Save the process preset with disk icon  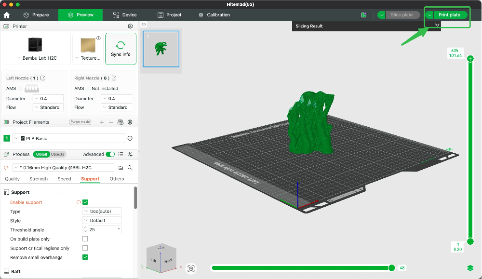pyautogui.click(x=120, y=167)
